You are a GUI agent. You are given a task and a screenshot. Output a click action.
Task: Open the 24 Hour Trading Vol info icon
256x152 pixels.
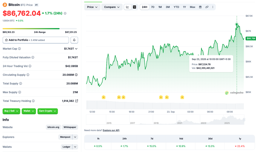click(x=30, y=66)
